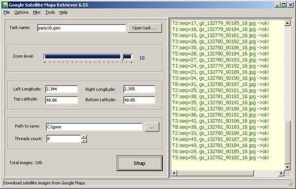Image resolution: width=296 pixels, height=189 pixels.
Task: Close the Google Satellite Maps Retriever window
Action: point(291,5)
